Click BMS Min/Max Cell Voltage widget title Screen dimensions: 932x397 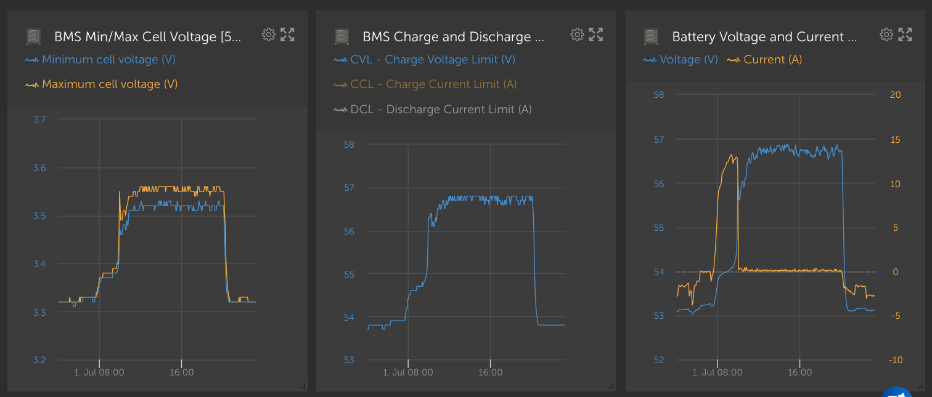[147, 37]
